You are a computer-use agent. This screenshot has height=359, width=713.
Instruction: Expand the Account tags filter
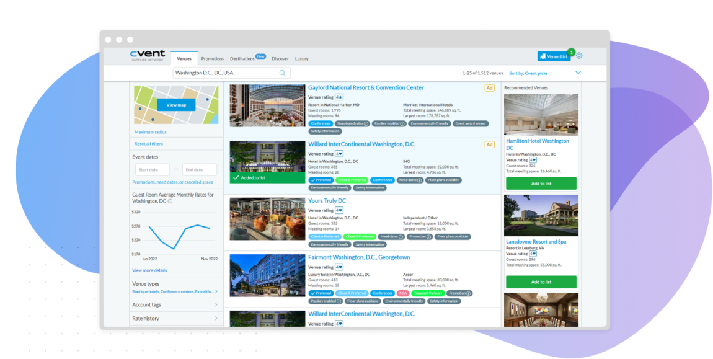tap(176, 304)
